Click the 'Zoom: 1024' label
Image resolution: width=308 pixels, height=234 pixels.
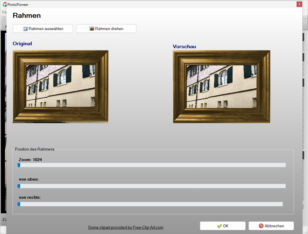point(30,160)
